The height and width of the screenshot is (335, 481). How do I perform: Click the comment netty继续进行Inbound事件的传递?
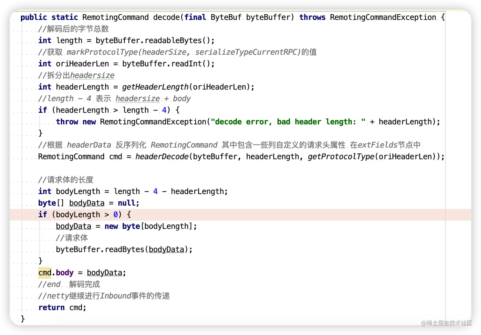(x=104, y=296)
